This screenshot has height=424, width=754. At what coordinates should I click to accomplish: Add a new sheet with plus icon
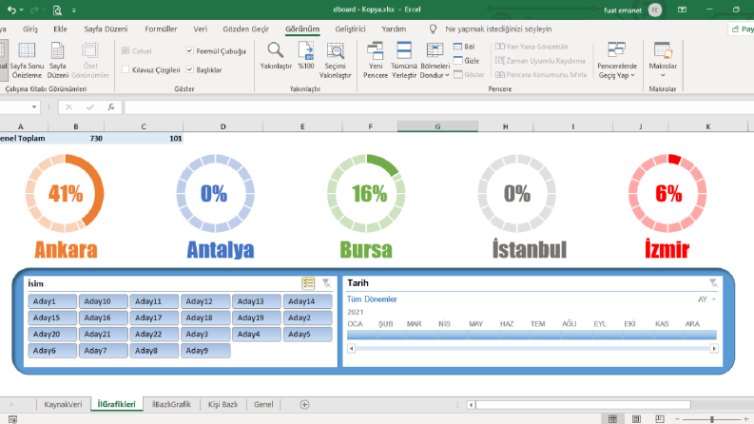(304, 404)
